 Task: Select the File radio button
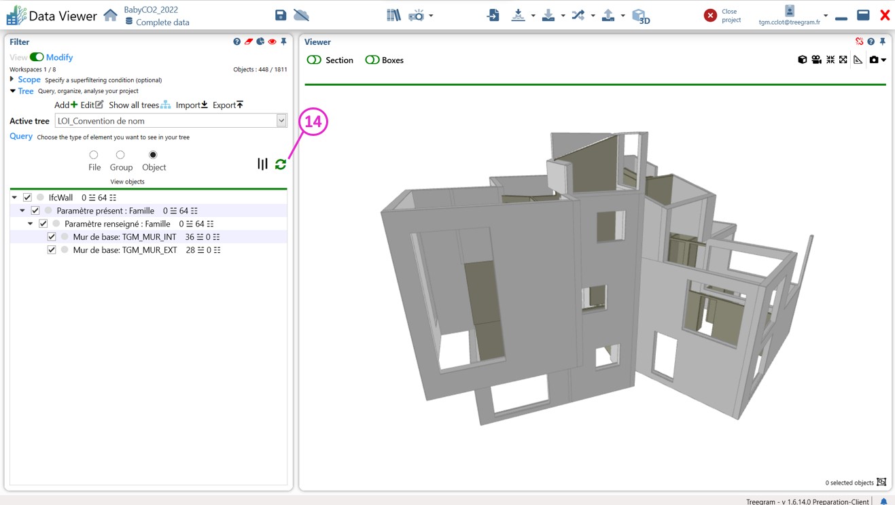point(94,155)
